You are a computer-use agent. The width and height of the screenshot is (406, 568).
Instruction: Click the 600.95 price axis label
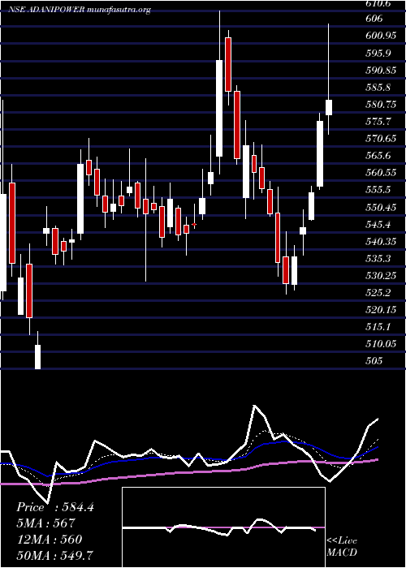[x=381, y=36]
